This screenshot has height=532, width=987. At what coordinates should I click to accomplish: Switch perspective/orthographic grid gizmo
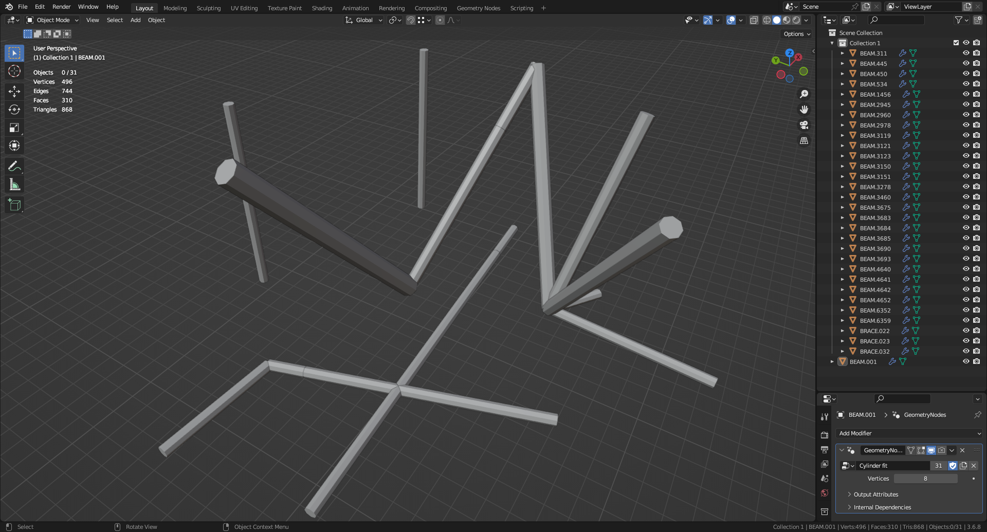tap(804, 140)
